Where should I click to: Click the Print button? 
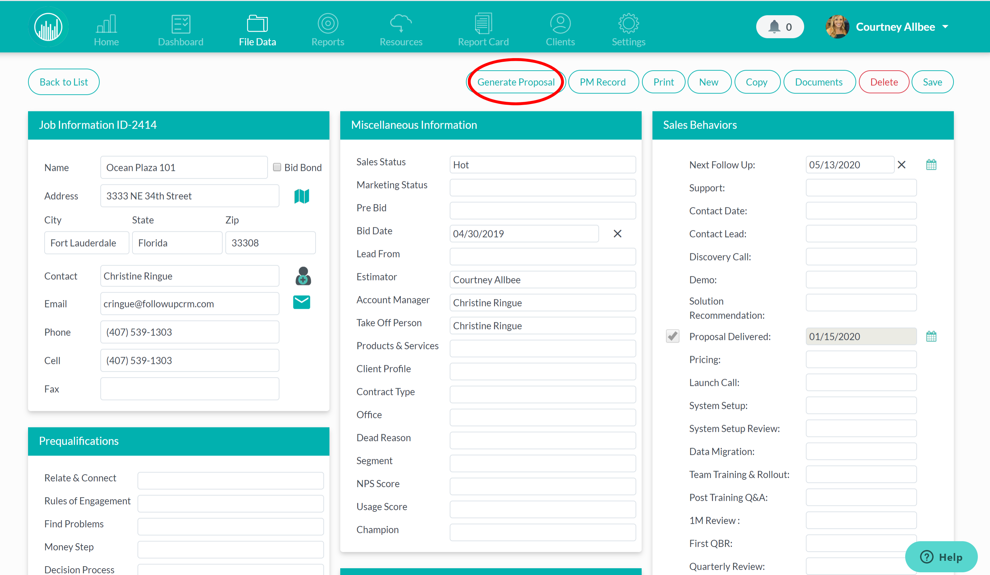(664, 82)
